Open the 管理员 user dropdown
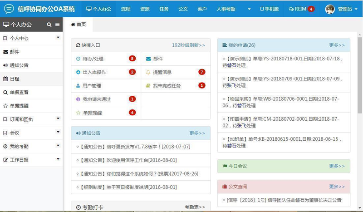Viewport: 363px width, 212px height. pos(345,9)
